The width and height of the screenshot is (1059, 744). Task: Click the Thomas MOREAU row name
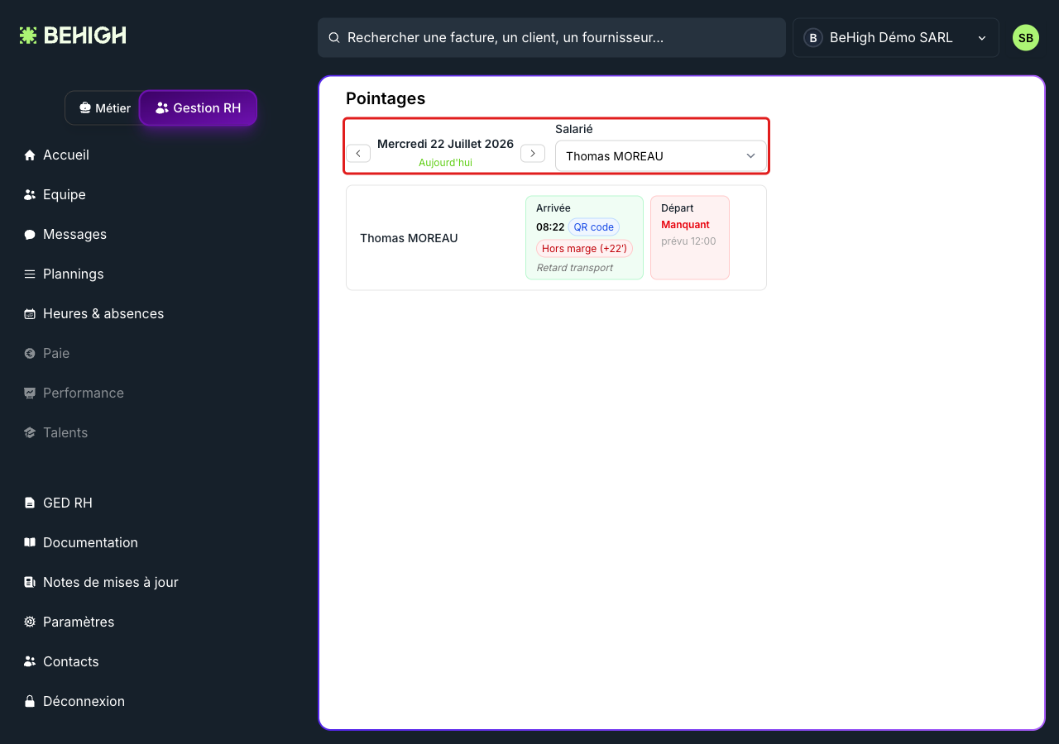[x=409, y=238]
